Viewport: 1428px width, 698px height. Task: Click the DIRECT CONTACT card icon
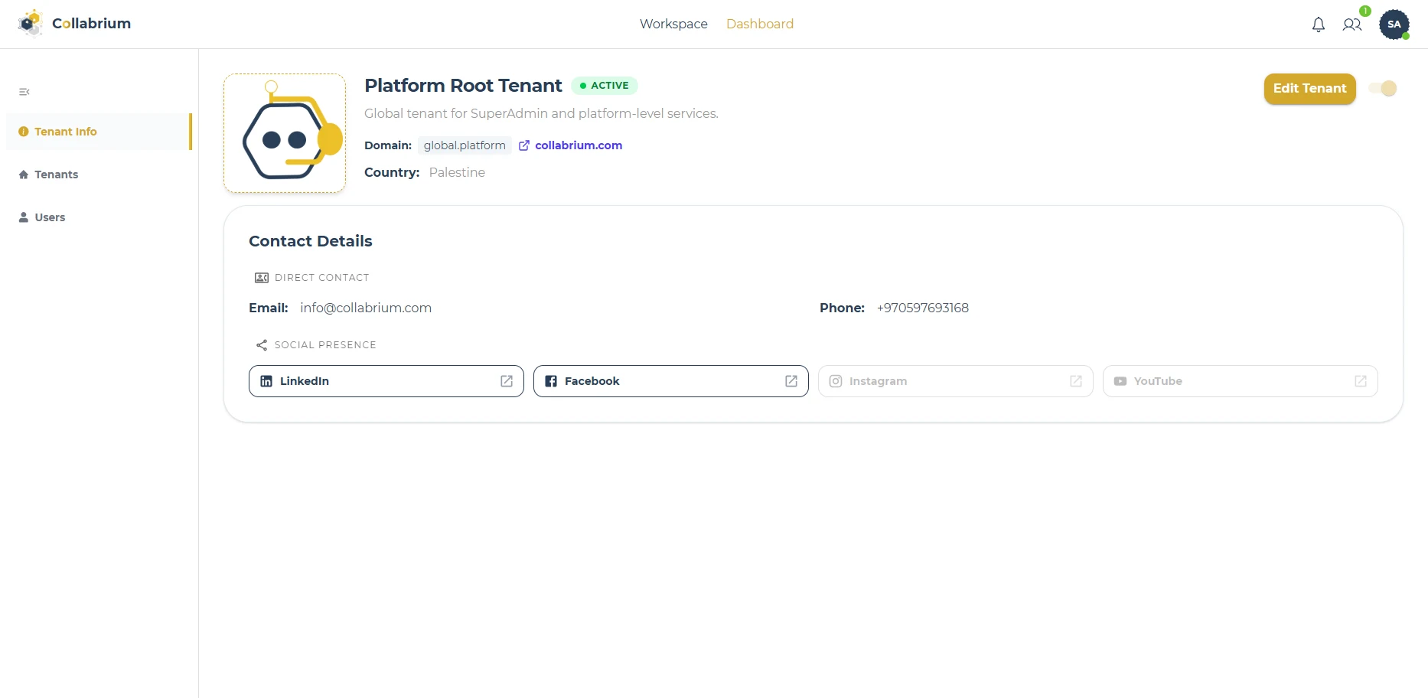(x=262, y=278)
